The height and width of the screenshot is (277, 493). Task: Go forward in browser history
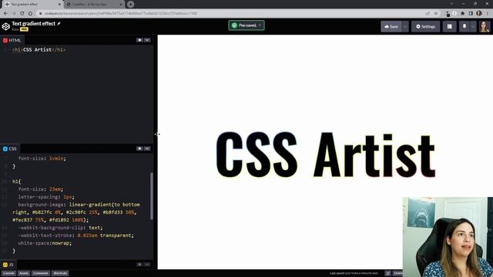click(x=14, y=14)
